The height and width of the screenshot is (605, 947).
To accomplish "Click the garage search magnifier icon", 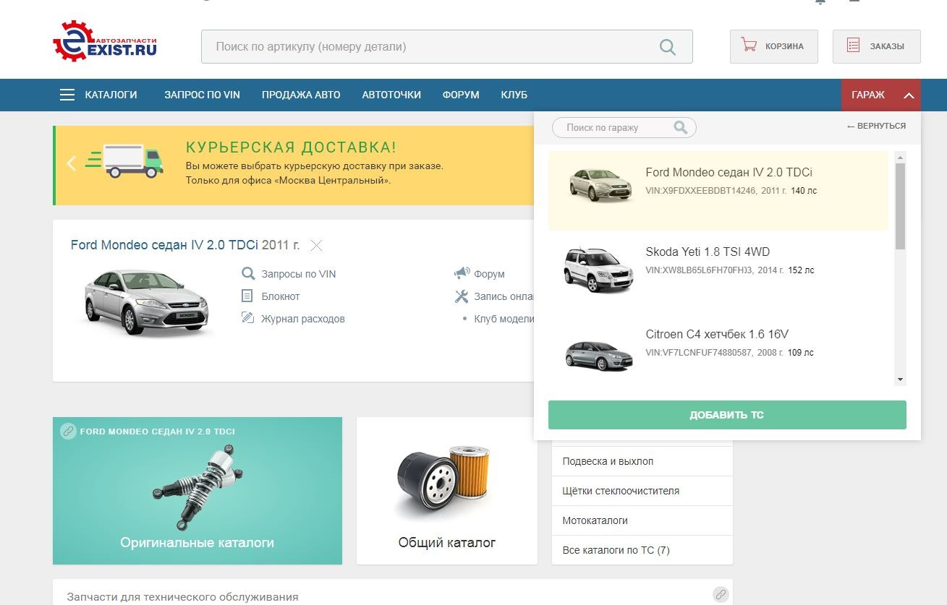I will pos(680,127).
